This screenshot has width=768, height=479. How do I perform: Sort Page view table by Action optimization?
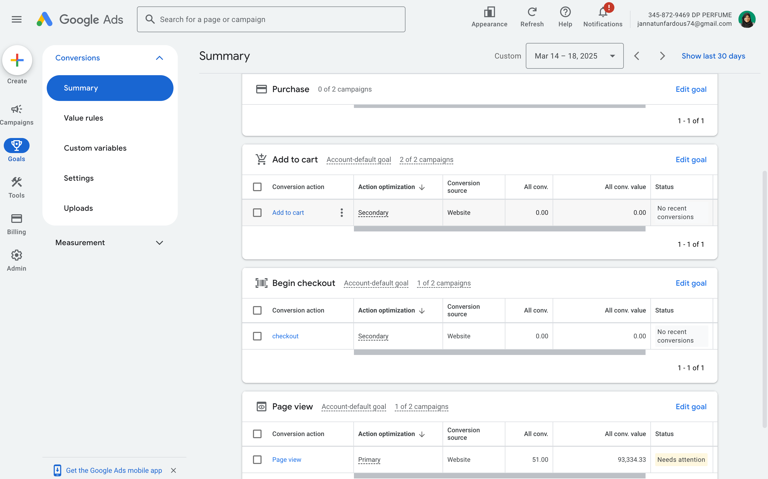coord(391,434)
